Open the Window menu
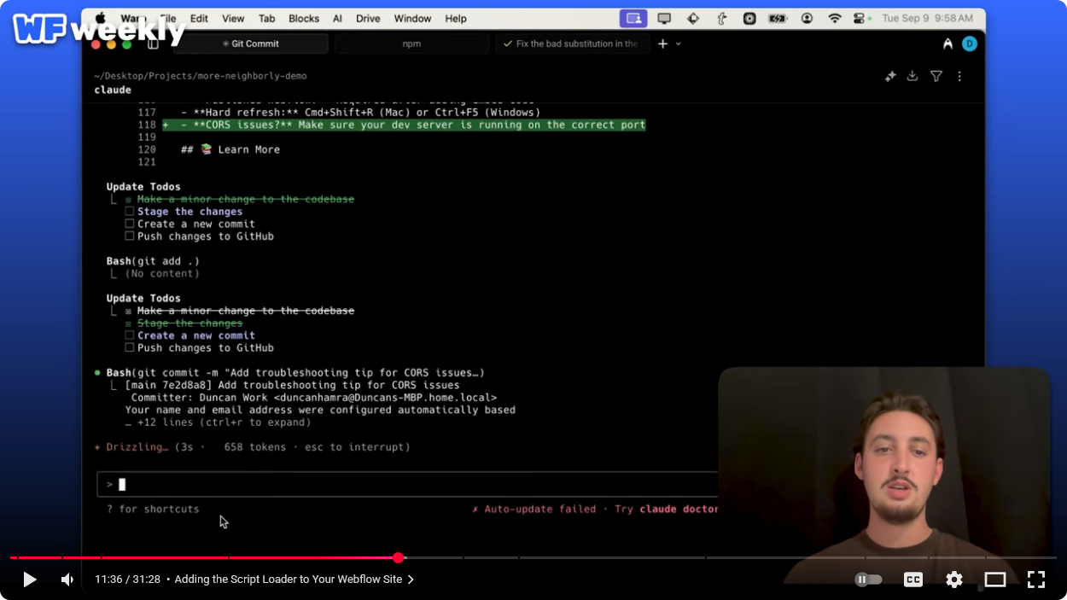The height and width of the screenshot is (600, 1067). [412, 18]
